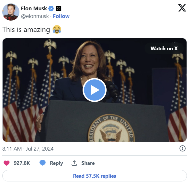190x182 pixels.
Task: Open the 8:11 AM Jul 27 timestamp
Action: click(x=28, y=149)
